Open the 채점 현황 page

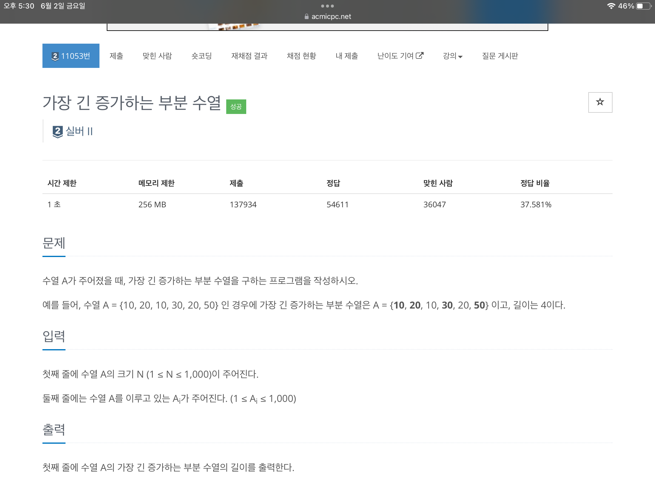click(x=301, y=56)
